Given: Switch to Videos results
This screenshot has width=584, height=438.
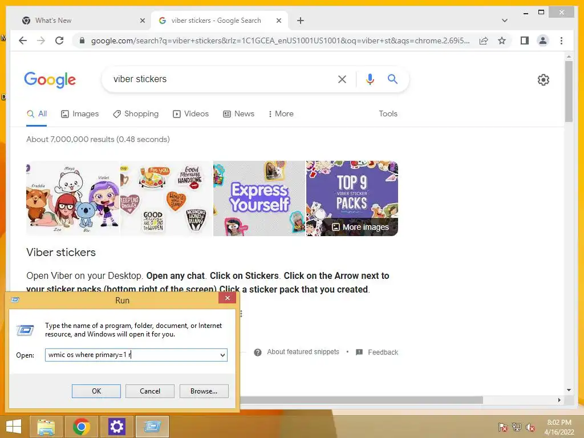Looking at the screenshot, I should 190,114.
